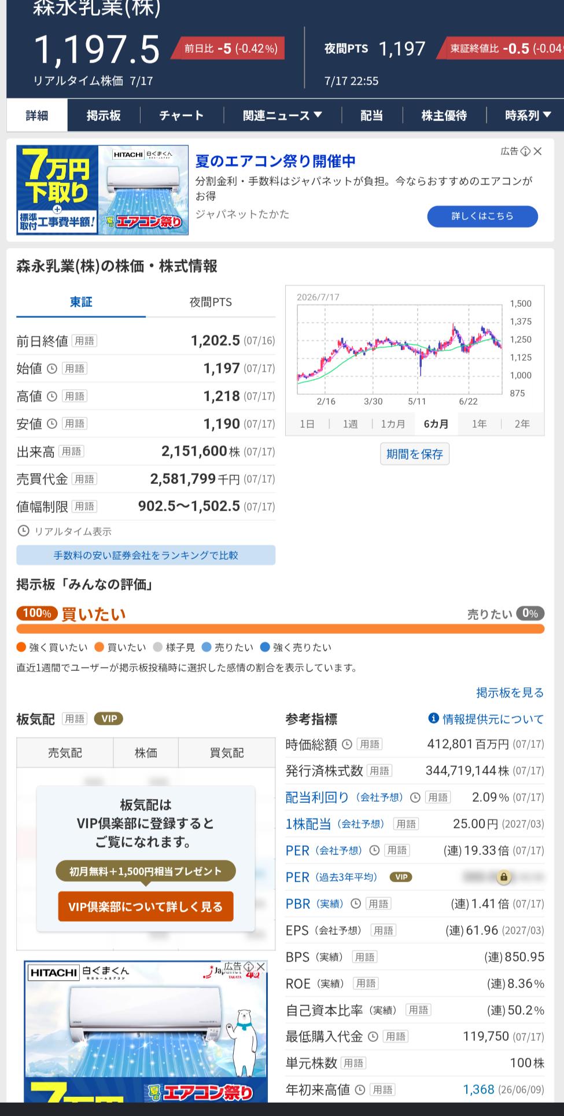Viewport: 564px width, 1116px height.
Task: Click clock icon next to 年初来高値
Action: [360, 1091]
